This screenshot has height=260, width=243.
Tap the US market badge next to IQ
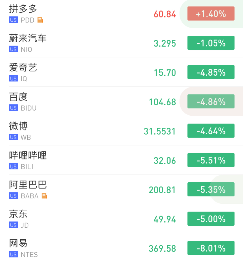(14, 79)
